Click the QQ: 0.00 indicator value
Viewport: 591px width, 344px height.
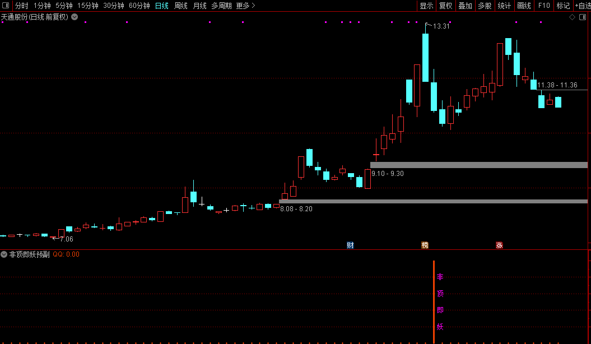pyautogui.click(x=66, y=254)
